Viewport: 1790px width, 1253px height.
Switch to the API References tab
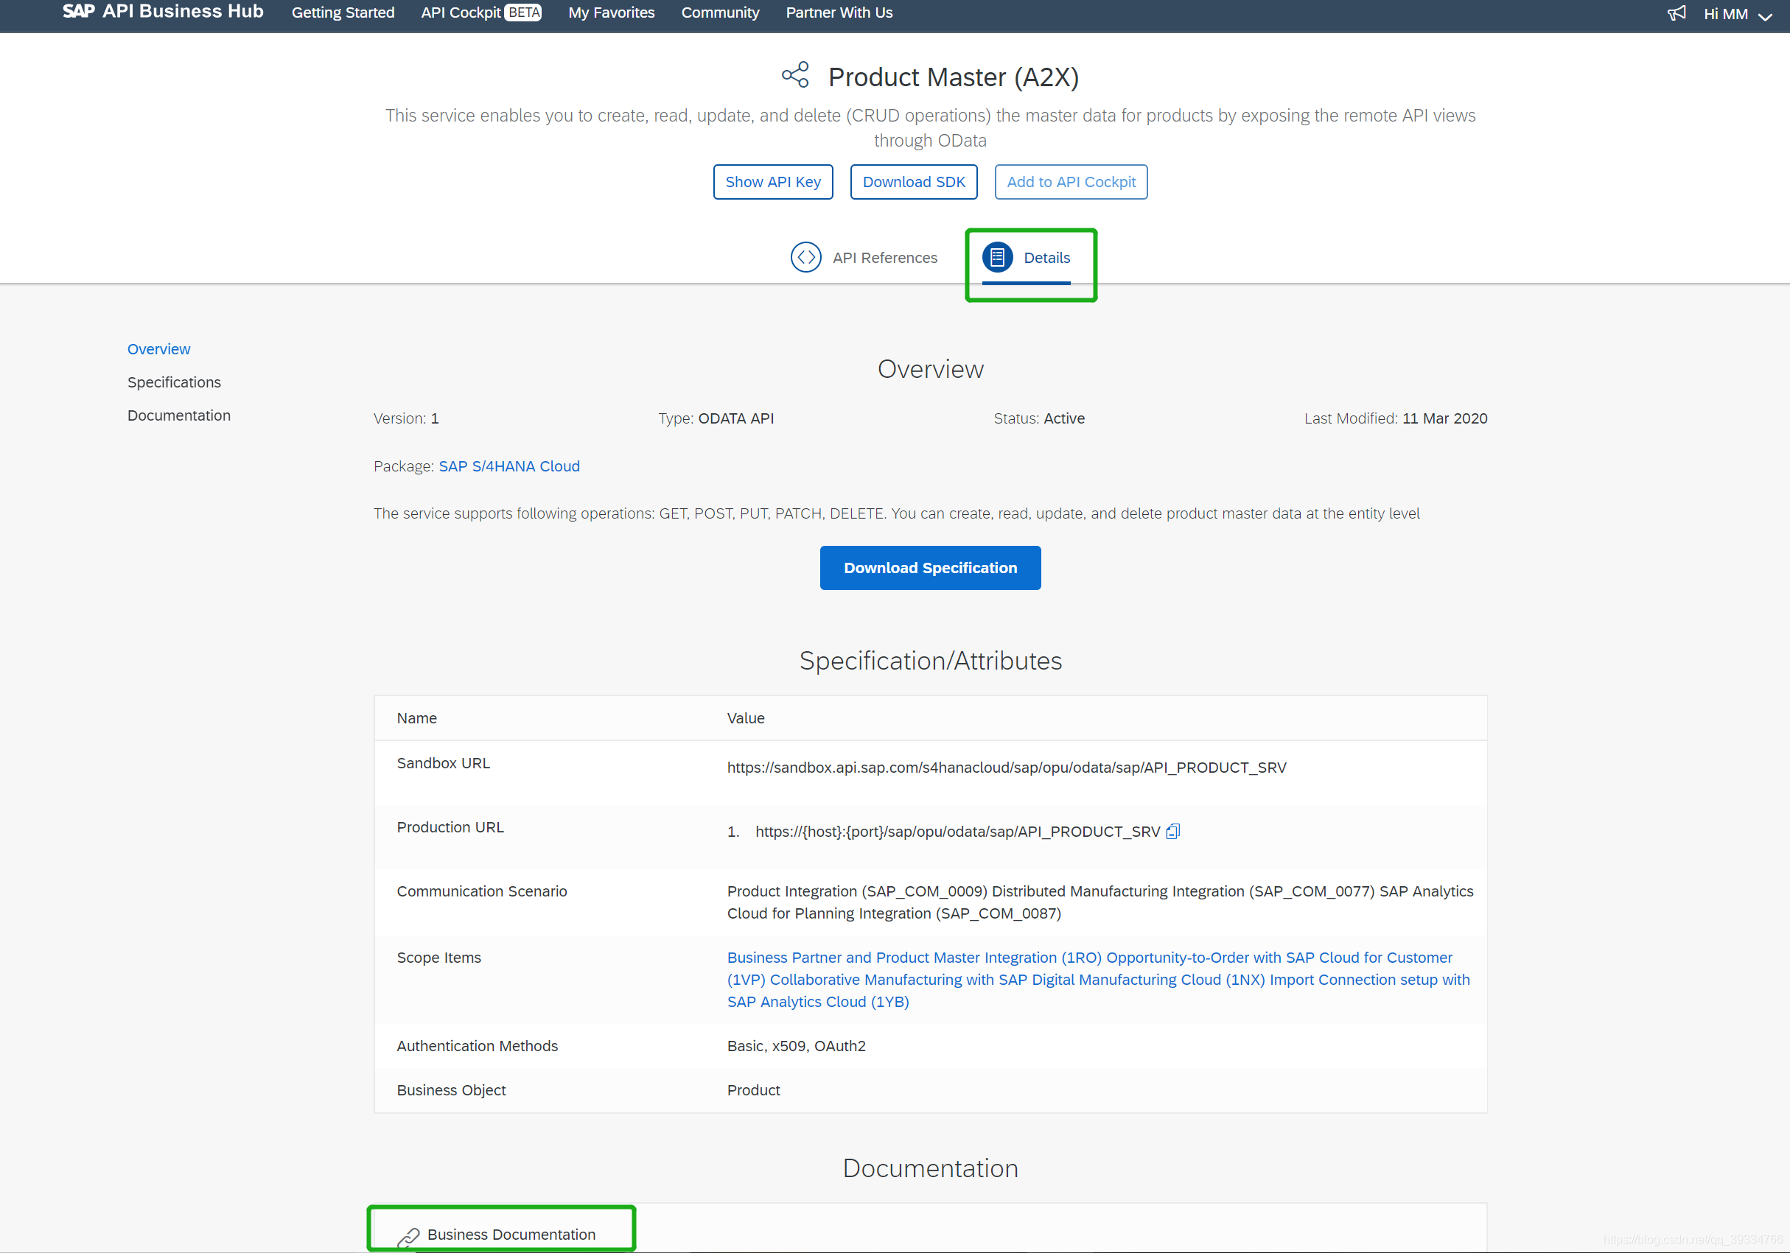click(x=884, y=258)
